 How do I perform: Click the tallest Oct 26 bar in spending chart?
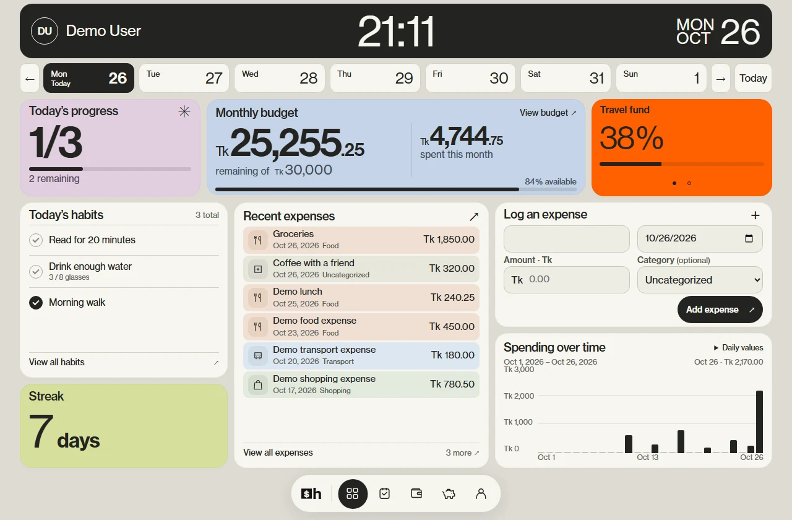pyautogui.click(x=759, y=422)
